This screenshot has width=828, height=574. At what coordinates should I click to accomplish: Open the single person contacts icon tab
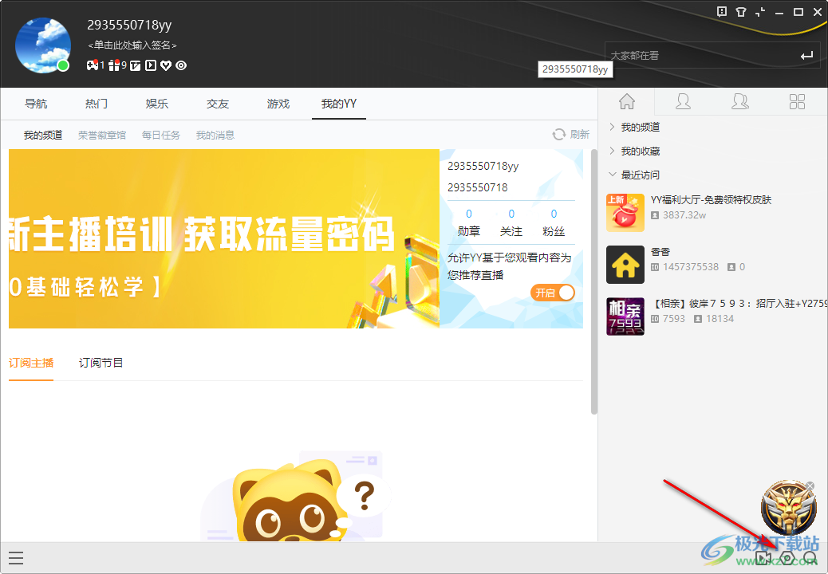(684, 101)
